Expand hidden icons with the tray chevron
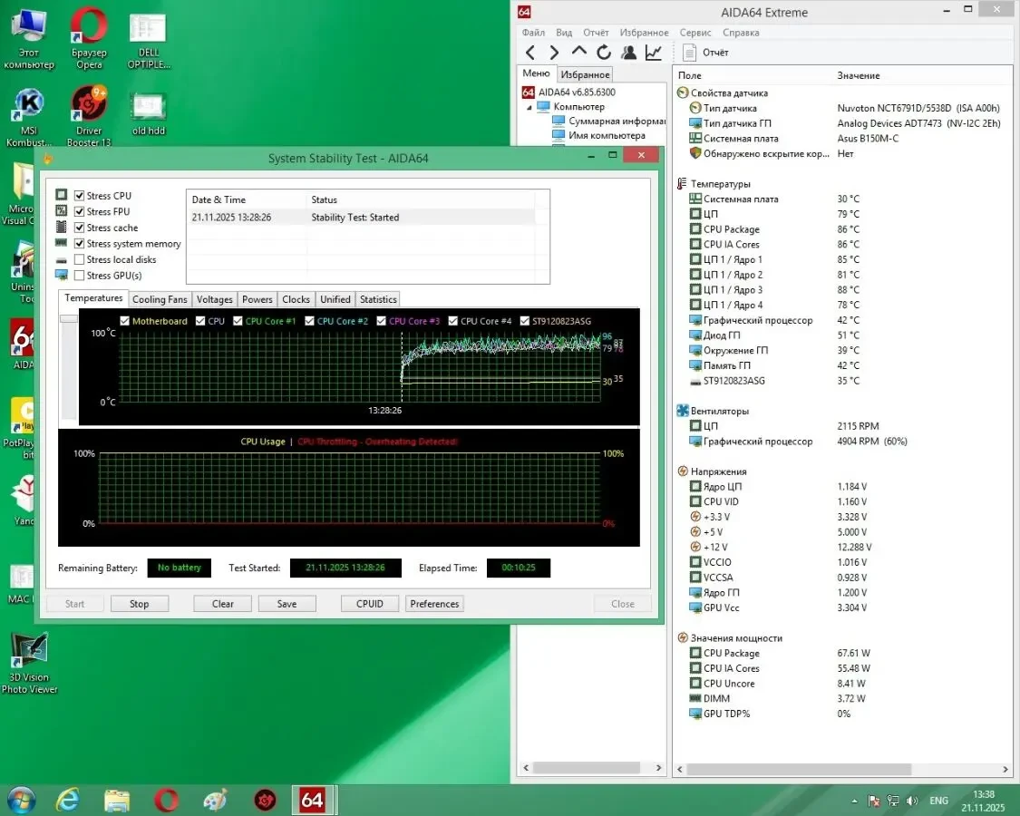The image size is (1020, 816). click(x=853, y=800)
